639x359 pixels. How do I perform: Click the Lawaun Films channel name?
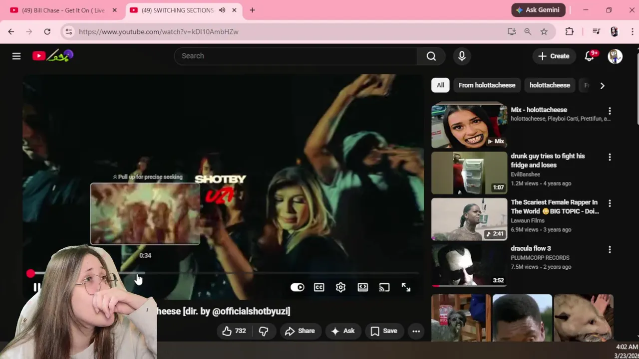coord(528,220)
